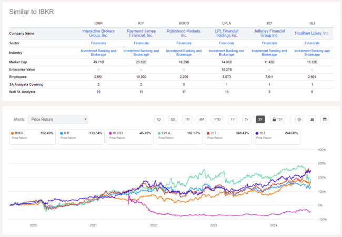This screenshot has height=237, width=342.
Task: Toggle HLI purple legend card
Action: click(277, 137)
